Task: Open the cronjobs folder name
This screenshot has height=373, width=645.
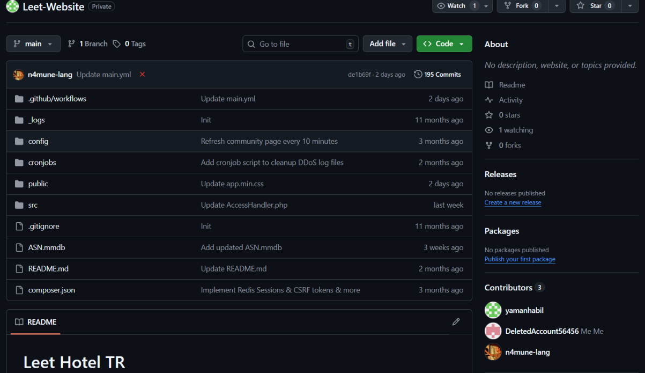Action: pyautogui.click(x=42, y=163)
